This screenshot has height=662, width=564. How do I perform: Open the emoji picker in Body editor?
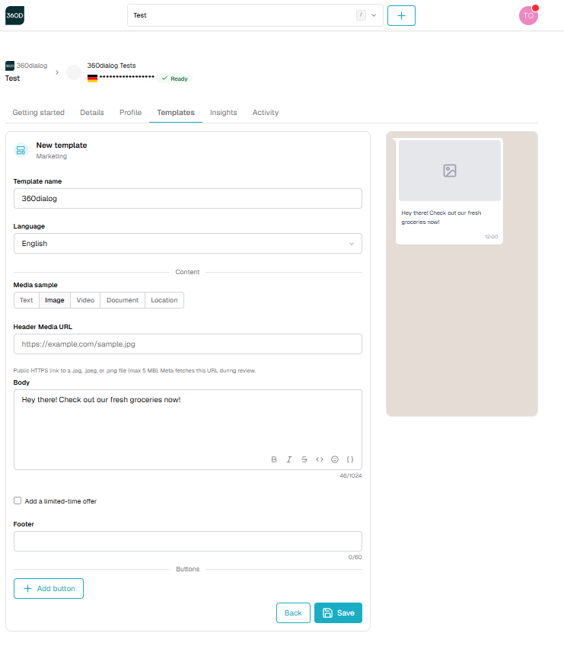point(335,459)
